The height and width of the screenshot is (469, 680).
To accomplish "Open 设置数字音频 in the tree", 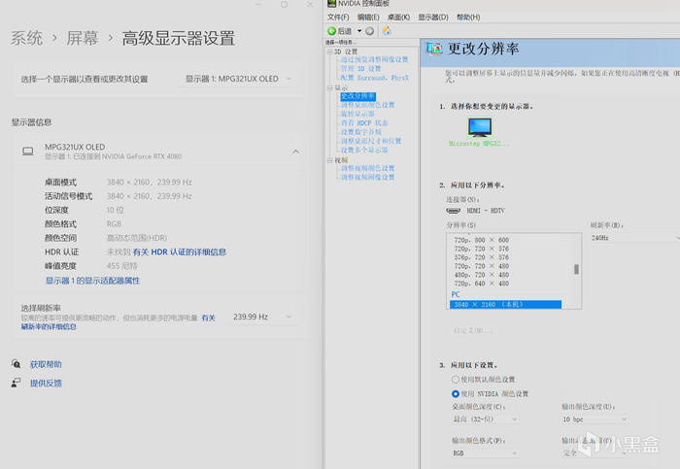I will pos(360,132).
